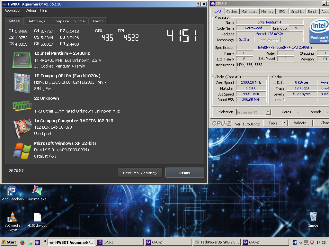Click the Tools button in CPU-Z
The image size is (329, 247).
[x=273, y=123]
